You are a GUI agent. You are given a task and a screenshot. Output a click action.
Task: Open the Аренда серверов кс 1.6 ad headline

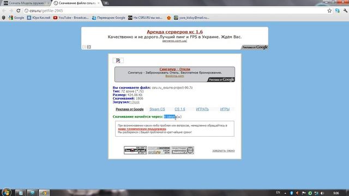[174, 32]
